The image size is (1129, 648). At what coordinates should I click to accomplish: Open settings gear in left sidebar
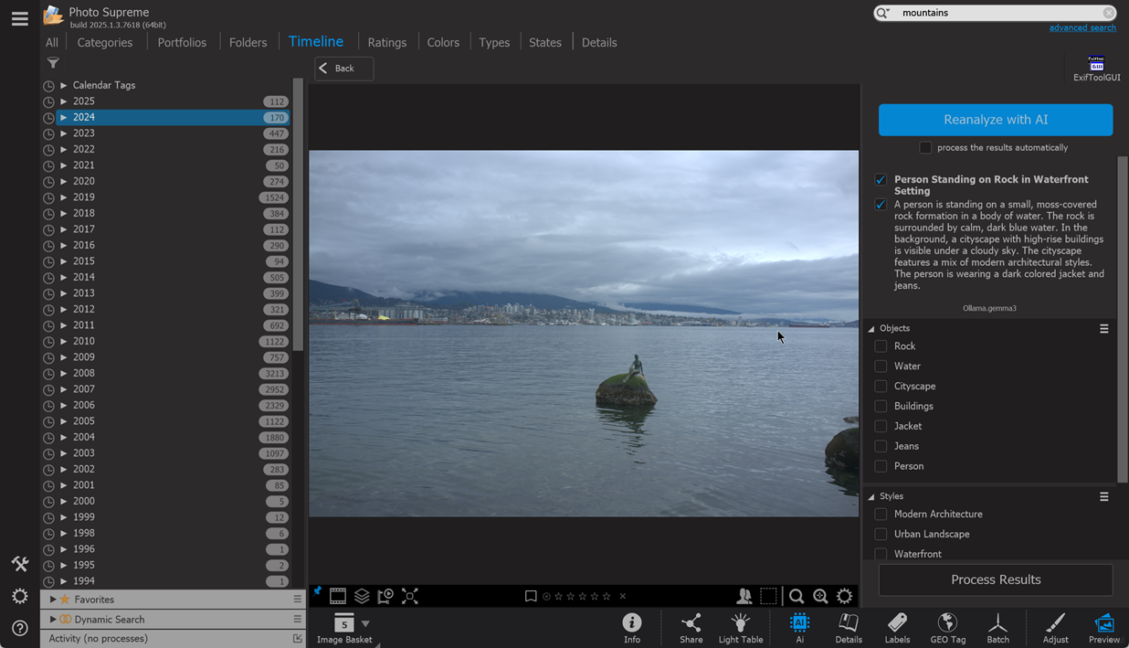coord(19,596)
